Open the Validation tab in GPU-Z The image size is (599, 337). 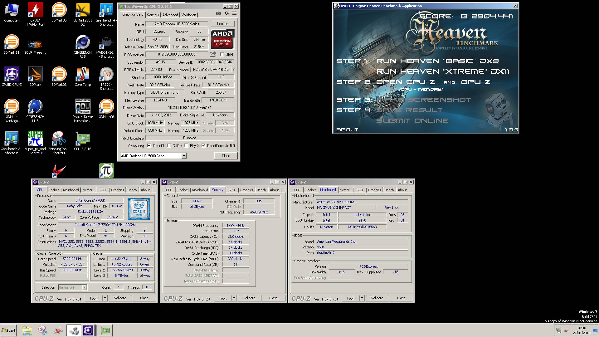pos(189,15)
